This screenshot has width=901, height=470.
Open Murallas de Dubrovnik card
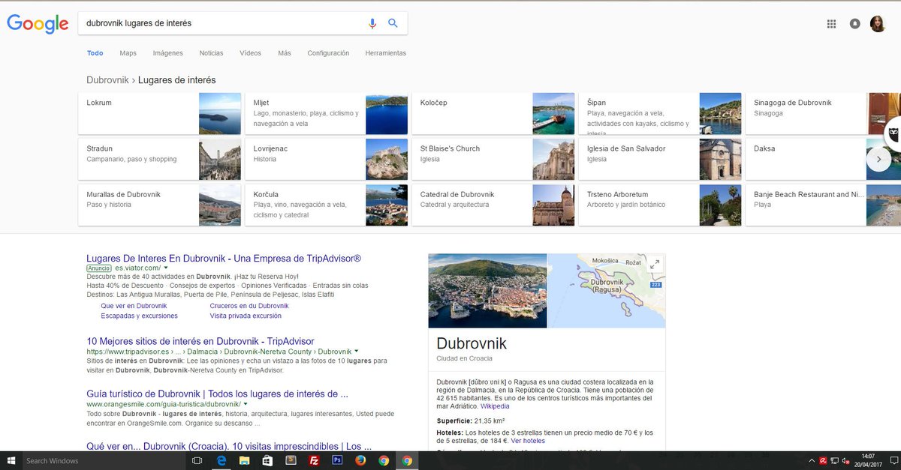tap(159, 205)
